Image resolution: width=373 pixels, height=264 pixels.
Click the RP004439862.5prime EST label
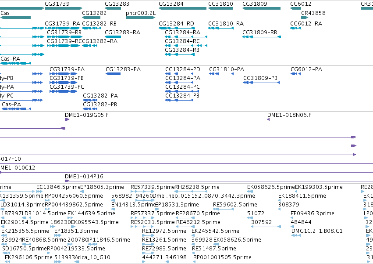click(74, 205)
